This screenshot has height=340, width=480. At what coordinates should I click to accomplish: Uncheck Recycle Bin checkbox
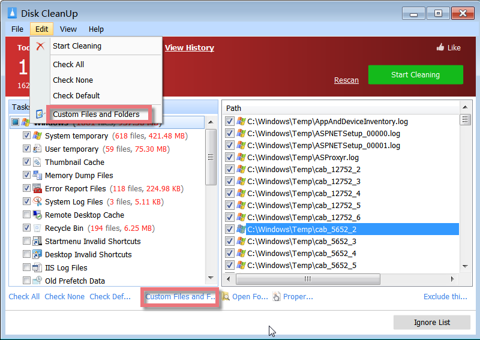pos(26,228)
